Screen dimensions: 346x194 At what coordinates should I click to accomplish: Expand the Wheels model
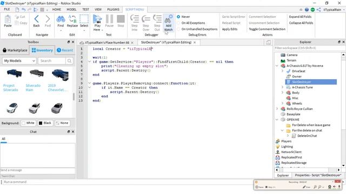282,103
